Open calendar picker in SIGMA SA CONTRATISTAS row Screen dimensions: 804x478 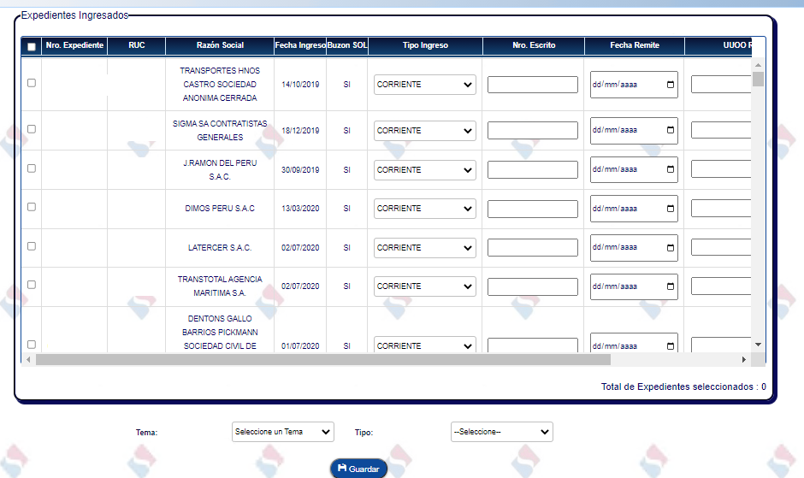[671, 130]
